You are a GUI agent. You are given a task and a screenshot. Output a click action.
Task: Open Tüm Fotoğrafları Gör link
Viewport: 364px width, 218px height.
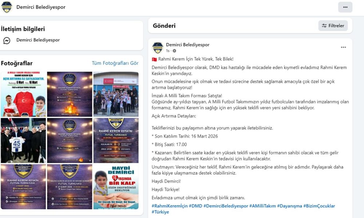point(115,63)
